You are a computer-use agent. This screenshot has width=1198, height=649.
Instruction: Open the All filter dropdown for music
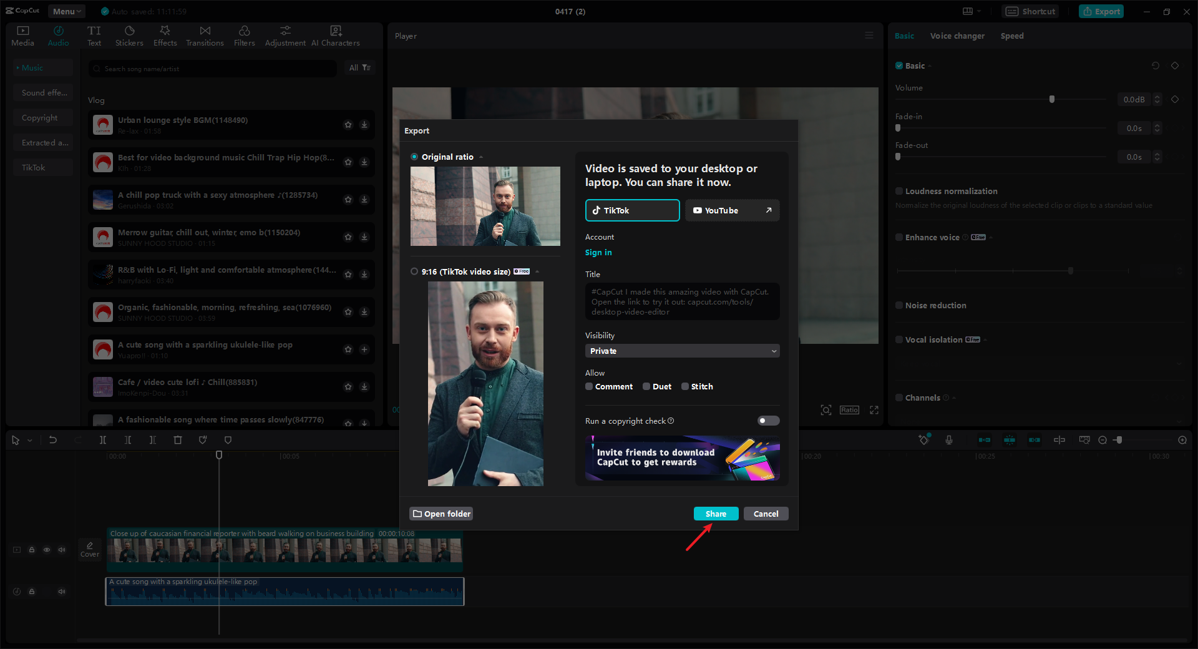pyautogui.click(x=360, y=67)
